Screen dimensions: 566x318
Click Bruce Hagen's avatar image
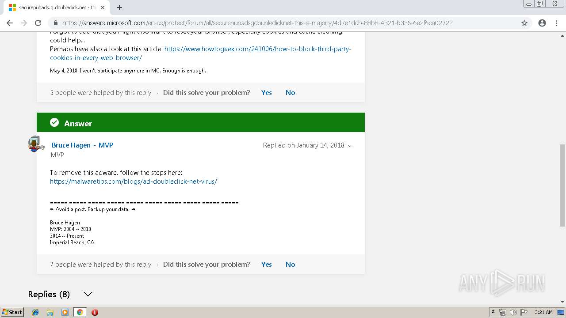coord(34,144)
